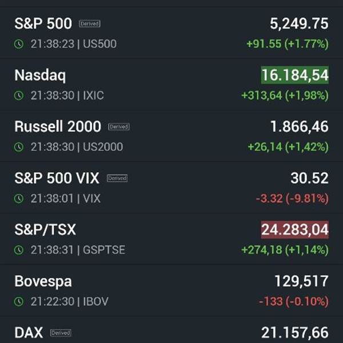Click the clock icon in S&P 500 VIX row
Screen dimensions: 343x343
(19, 198)
